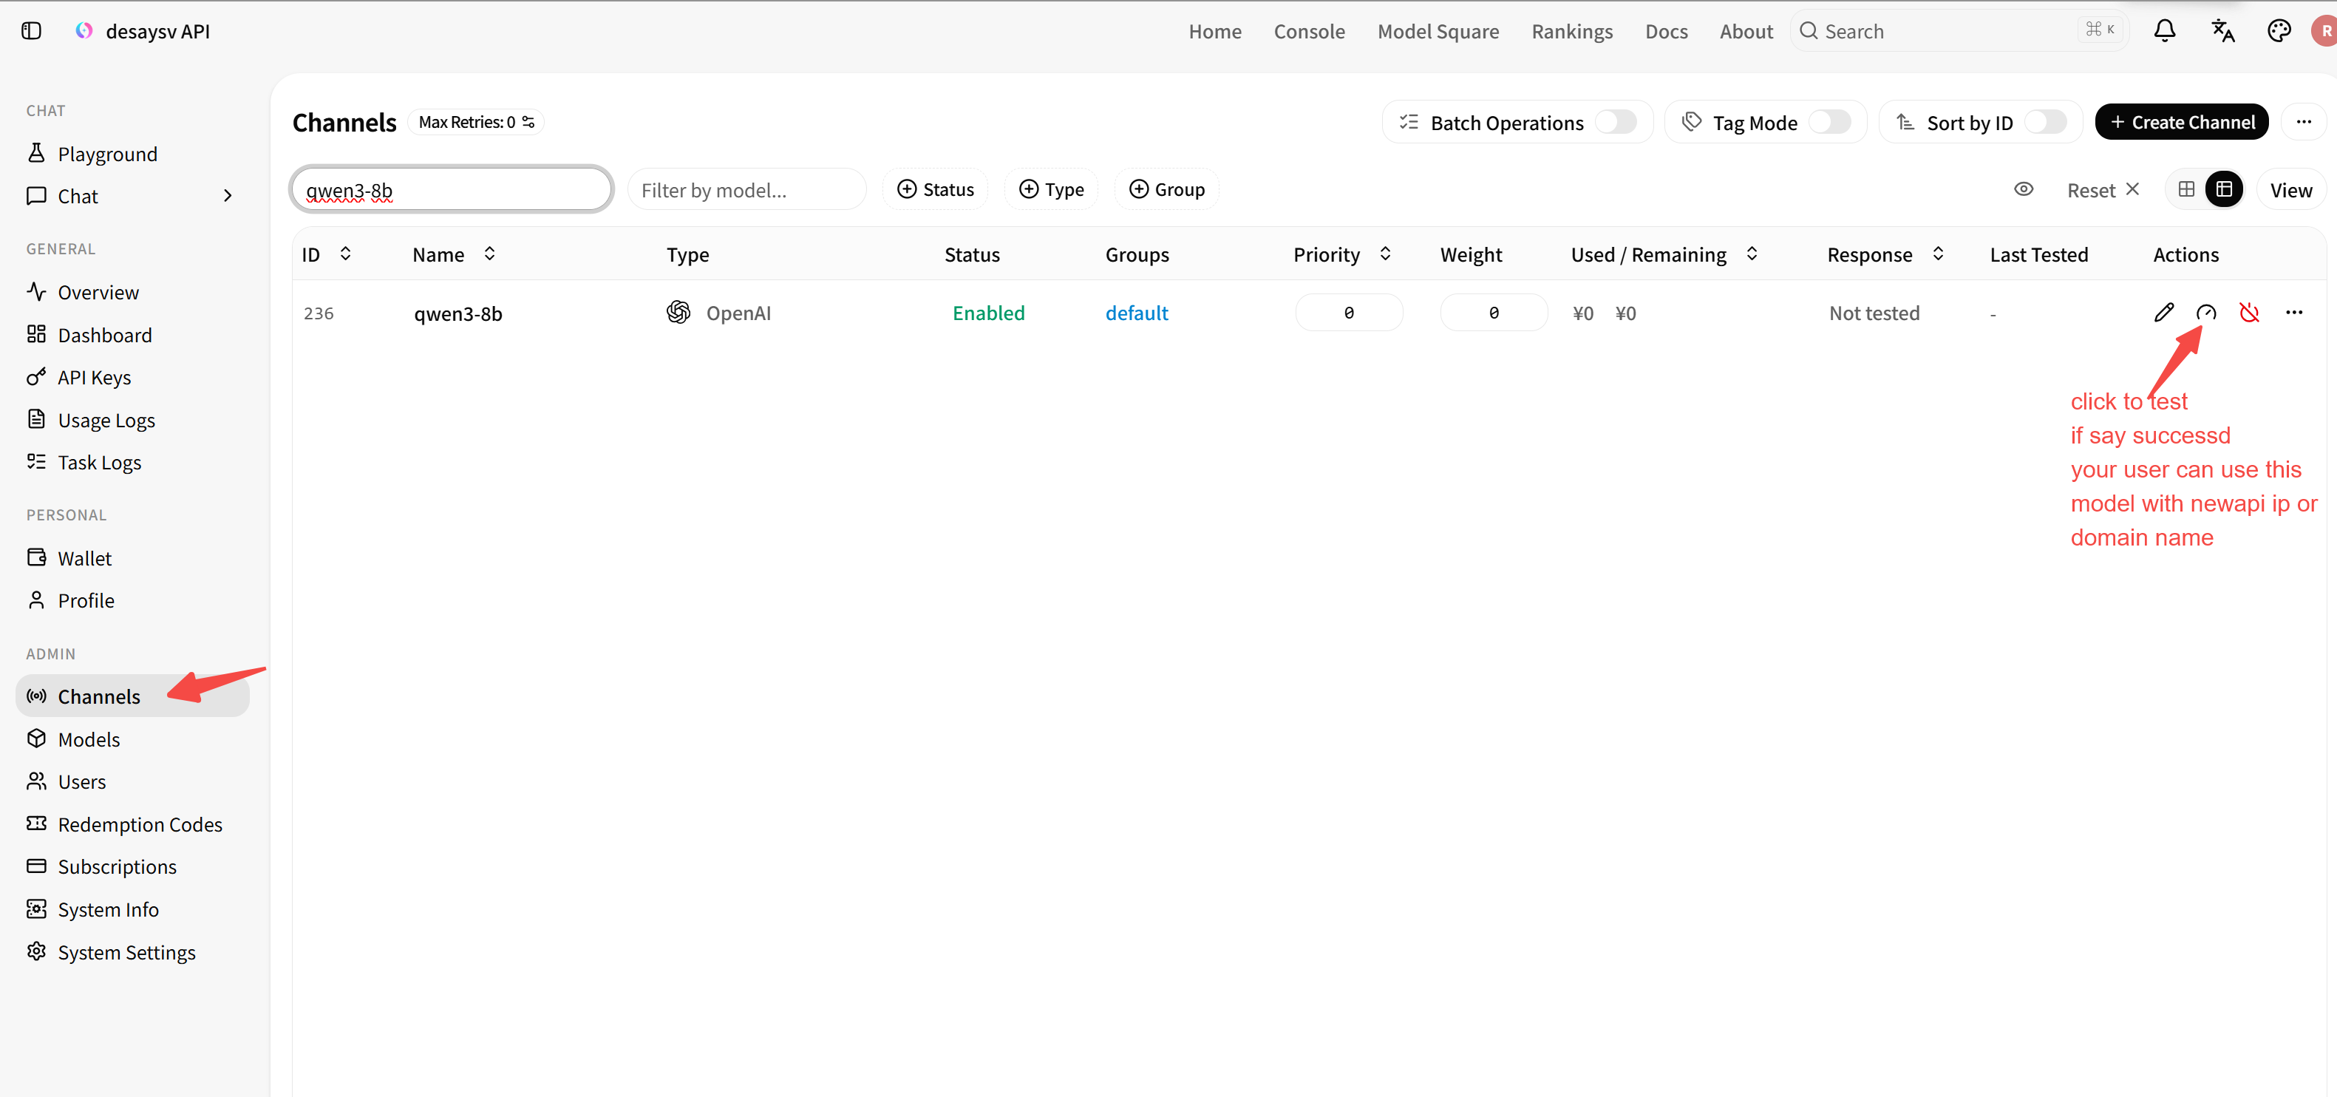Open the Group filter dropdown
2337x1097 pixels.
pyautogui.click(x=1167, y=190)
